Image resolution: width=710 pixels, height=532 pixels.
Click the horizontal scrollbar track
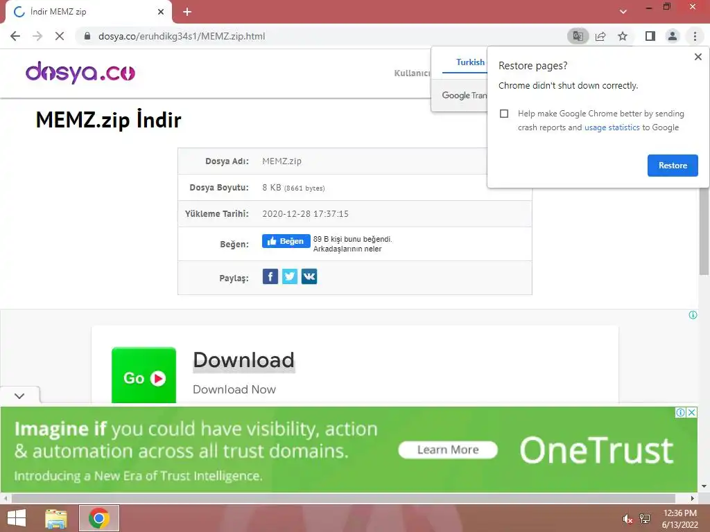(343, 498)
